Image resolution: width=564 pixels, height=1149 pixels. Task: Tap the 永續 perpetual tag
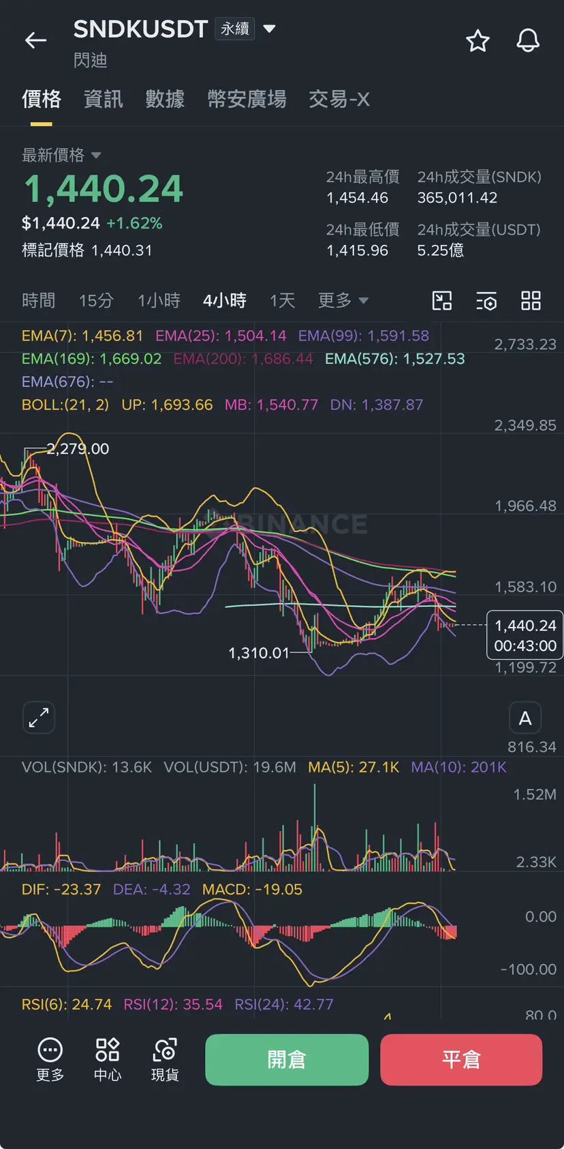[235, 29]
